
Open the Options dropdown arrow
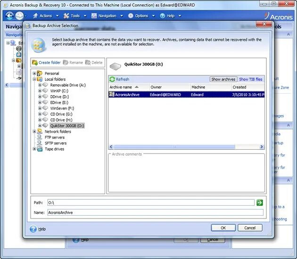coord(153,16)
